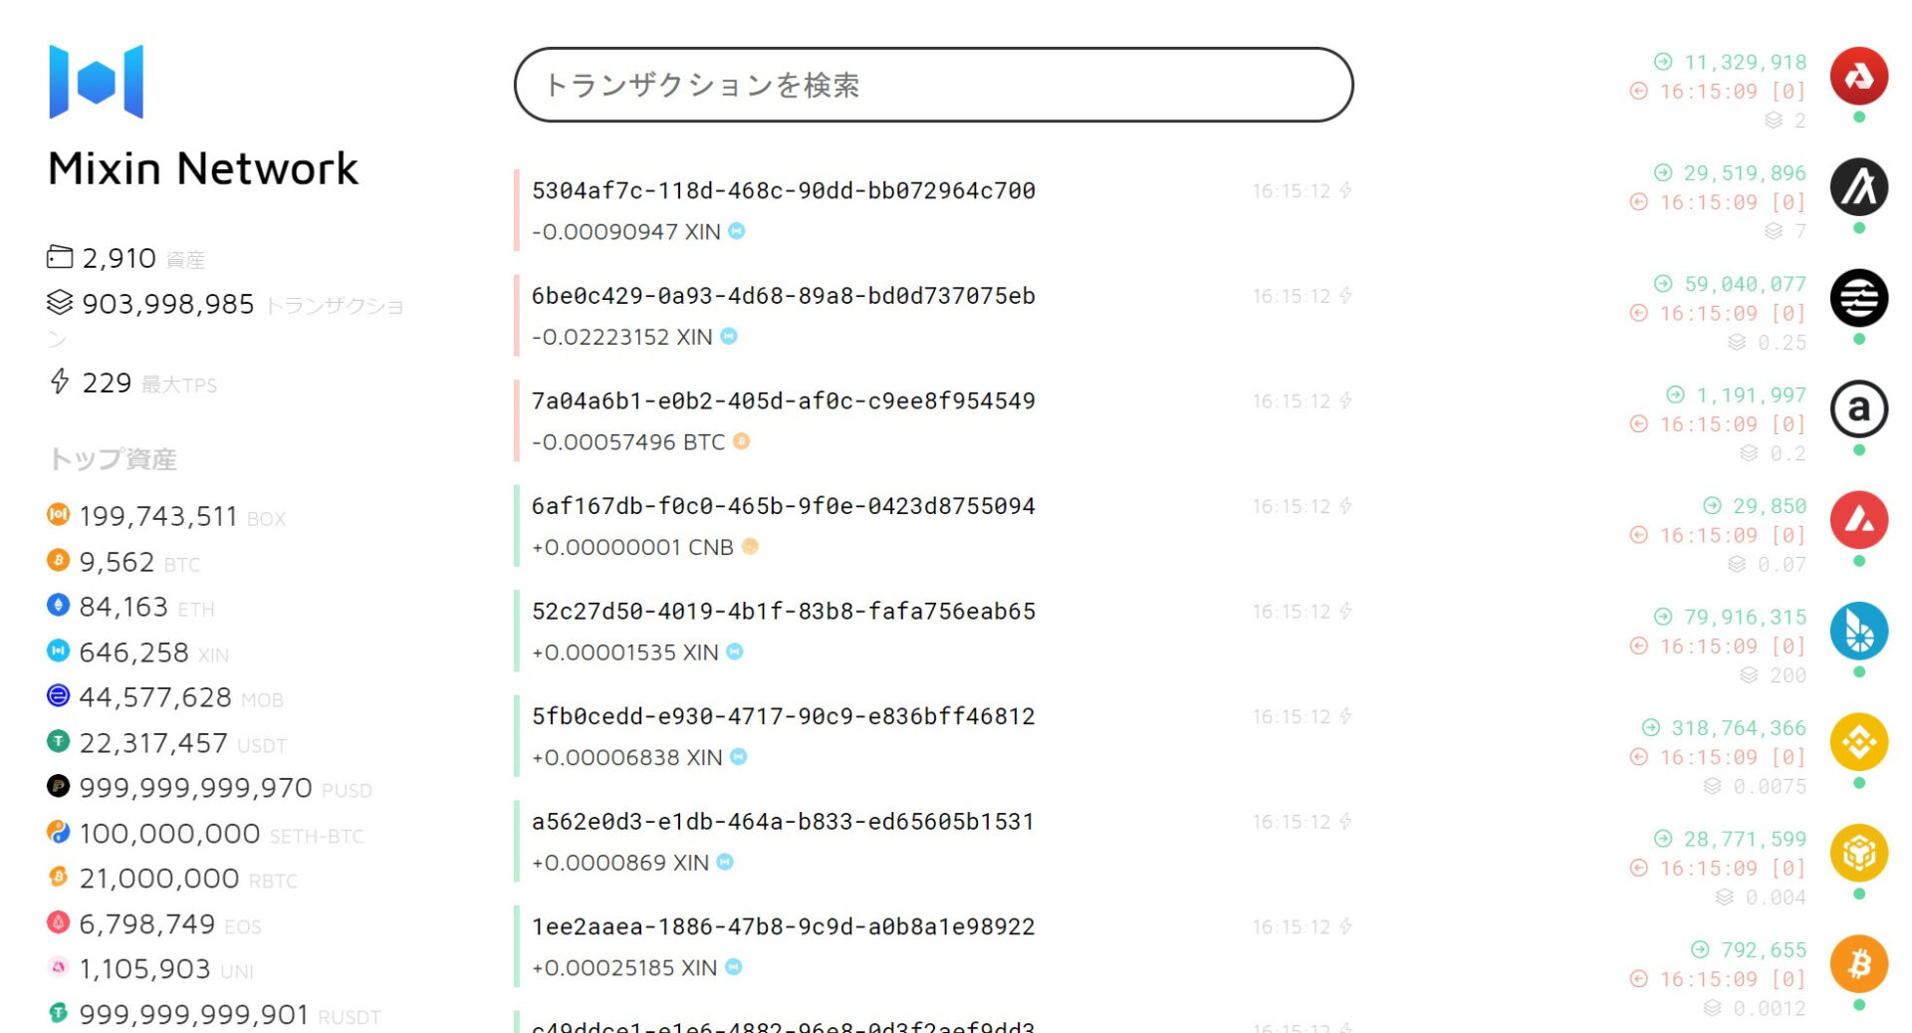Click the ETH asset icon in top assets
Screen dimensions: 1912x1033
pos(58,605)
